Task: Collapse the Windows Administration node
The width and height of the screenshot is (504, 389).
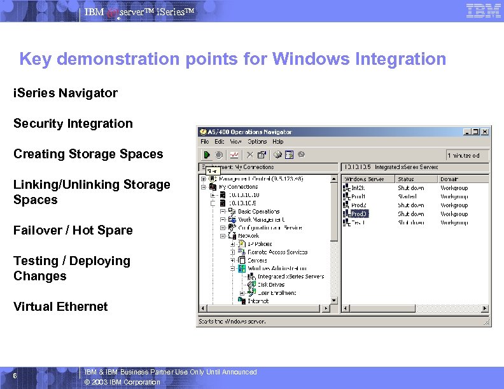Action: click(x=232, y=268)
